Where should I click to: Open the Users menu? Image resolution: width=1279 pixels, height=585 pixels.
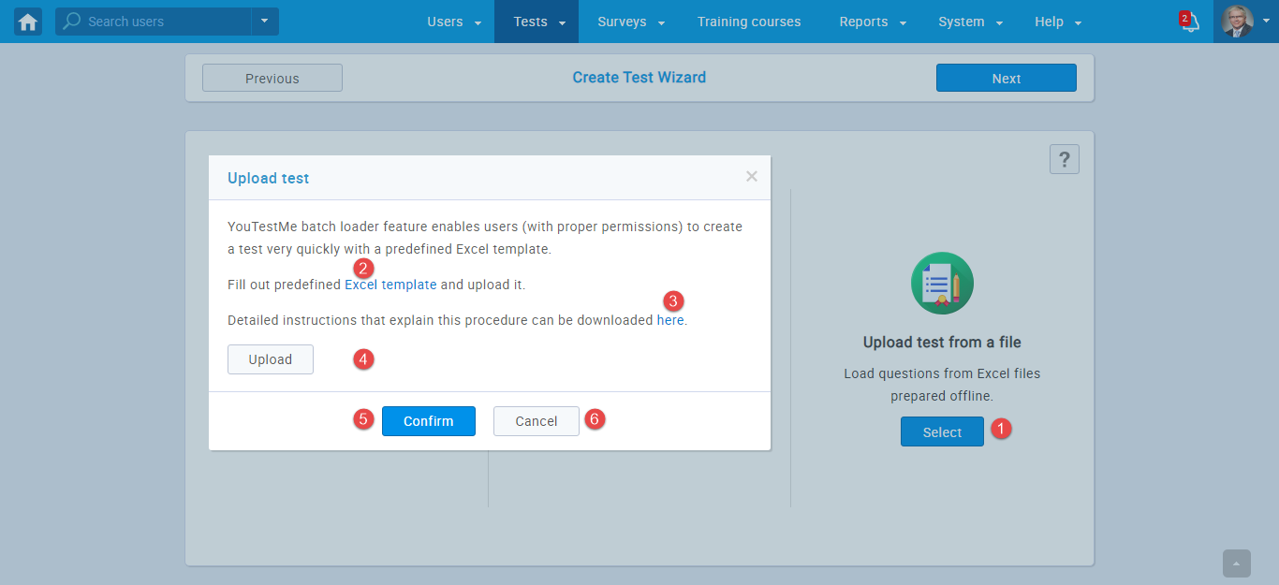click(x=454, y=22)
